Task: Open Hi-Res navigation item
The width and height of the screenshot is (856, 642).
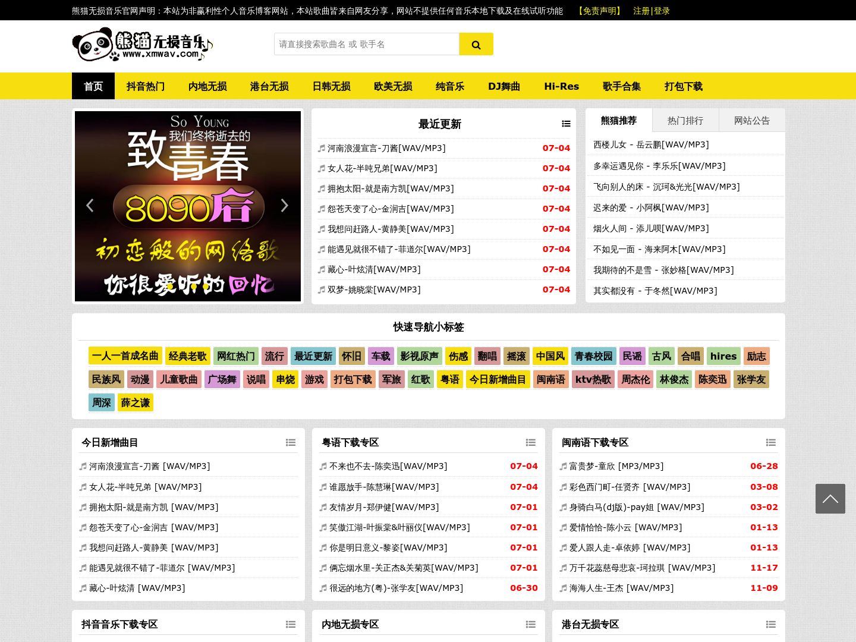Action: point(561,86)
